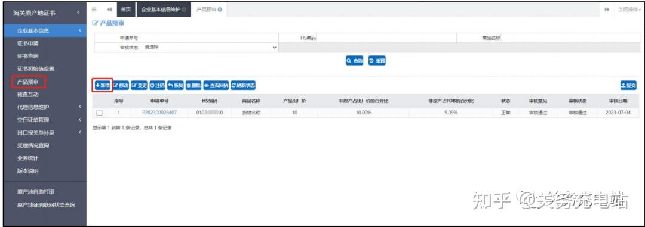Open application number P202300028407 link
Image resolution: width=645 pixels, height=227 pixels.
[x=159, y=113]
